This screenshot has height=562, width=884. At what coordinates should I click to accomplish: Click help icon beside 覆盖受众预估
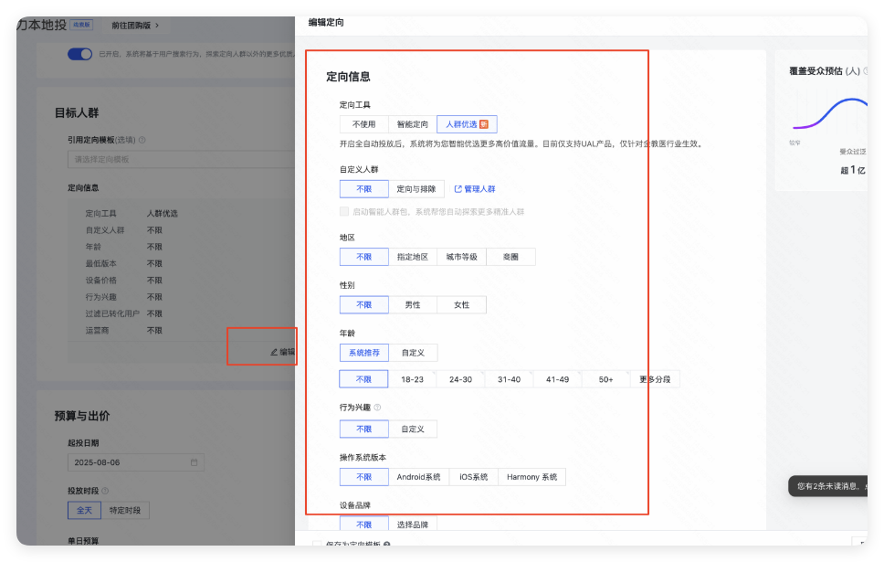(x=866, y=71)
